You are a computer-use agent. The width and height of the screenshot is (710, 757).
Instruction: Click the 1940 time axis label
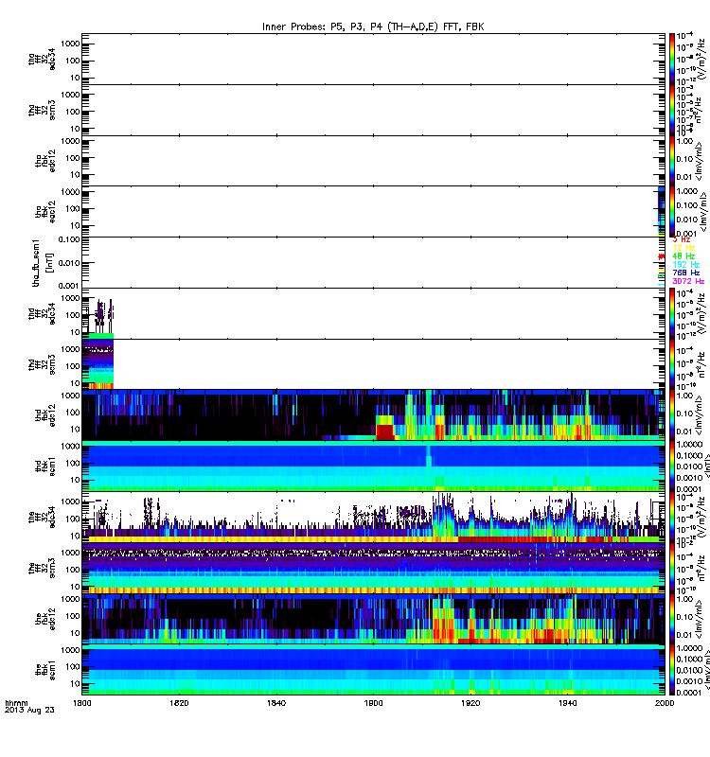click(x=567, y=703)
